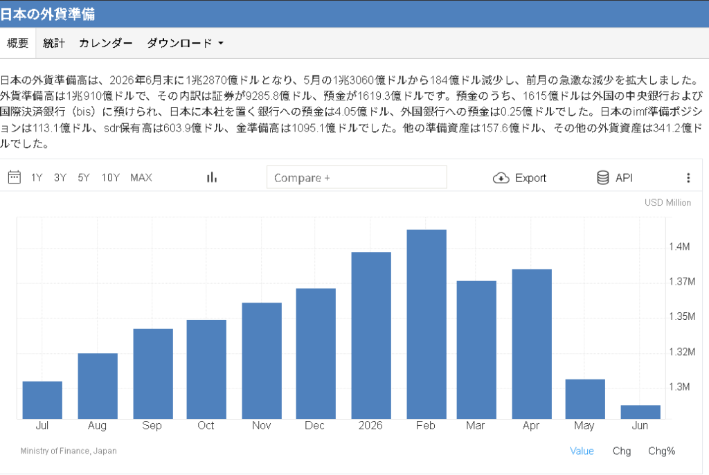Change chart type via bar chart icon
The height and width of the screenshot is (475, 709).
click(212, 177)
